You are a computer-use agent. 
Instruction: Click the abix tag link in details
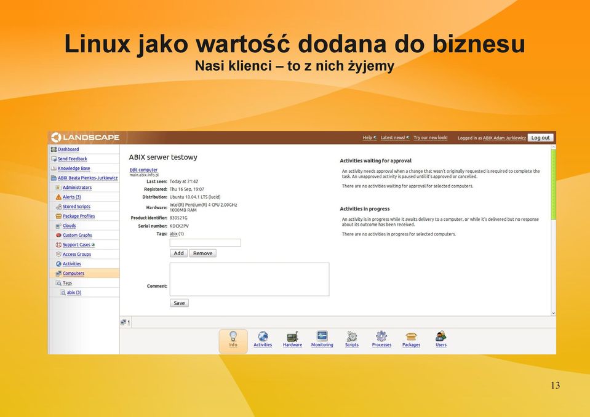pos(173,234)
